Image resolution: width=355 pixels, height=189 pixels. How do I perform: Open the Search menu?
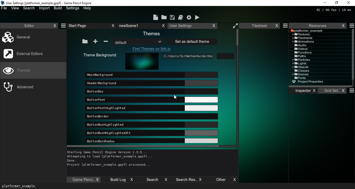pyautogui.click(x=29, y=8)
